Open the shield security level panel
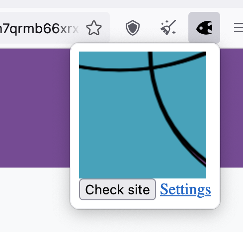 click(x=133, y=28)
